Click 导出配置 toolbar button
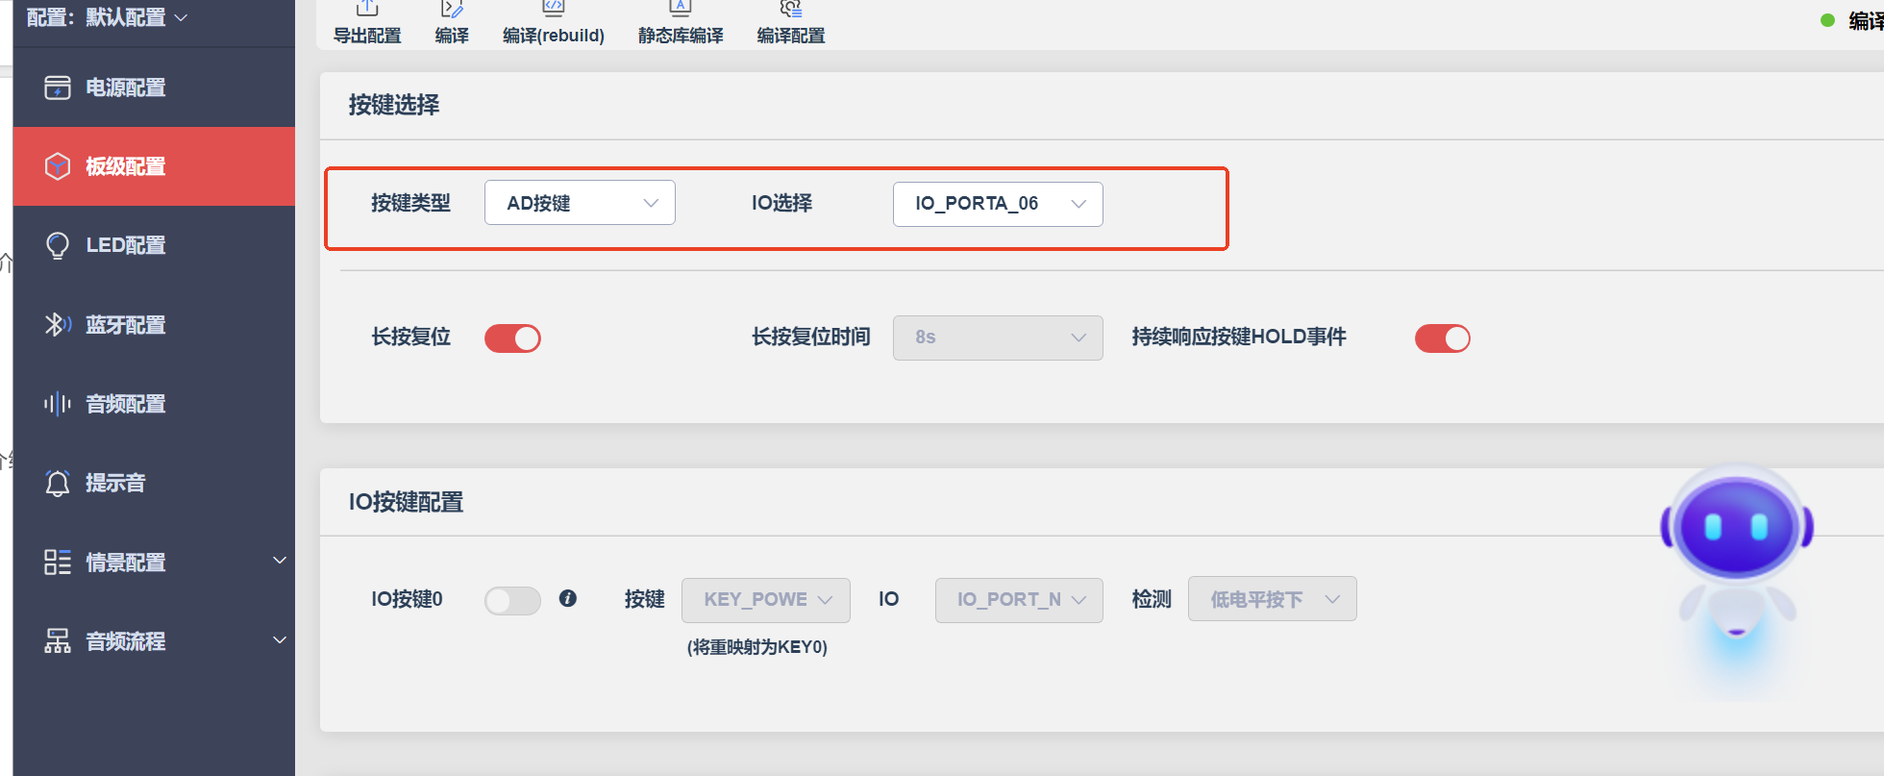 pyautogui.click(x=367, y=23)
